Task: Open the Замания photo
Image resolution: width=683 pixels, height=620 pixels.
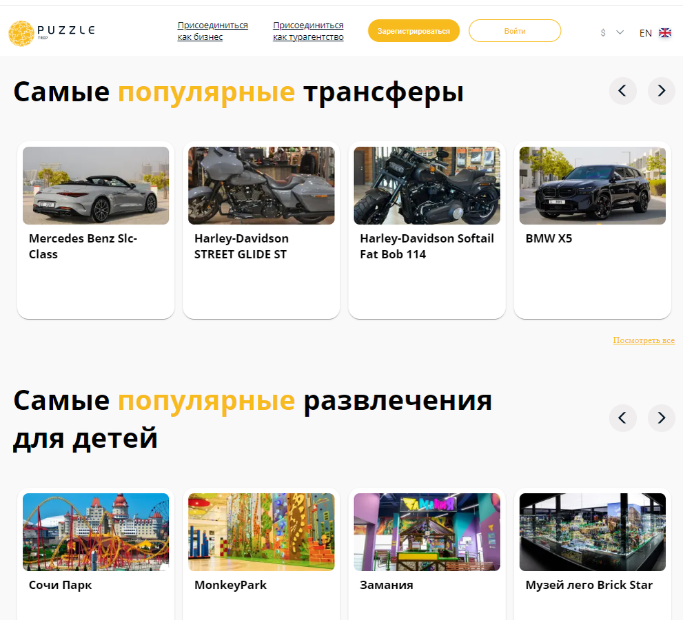Action: (x=427, y=532)
